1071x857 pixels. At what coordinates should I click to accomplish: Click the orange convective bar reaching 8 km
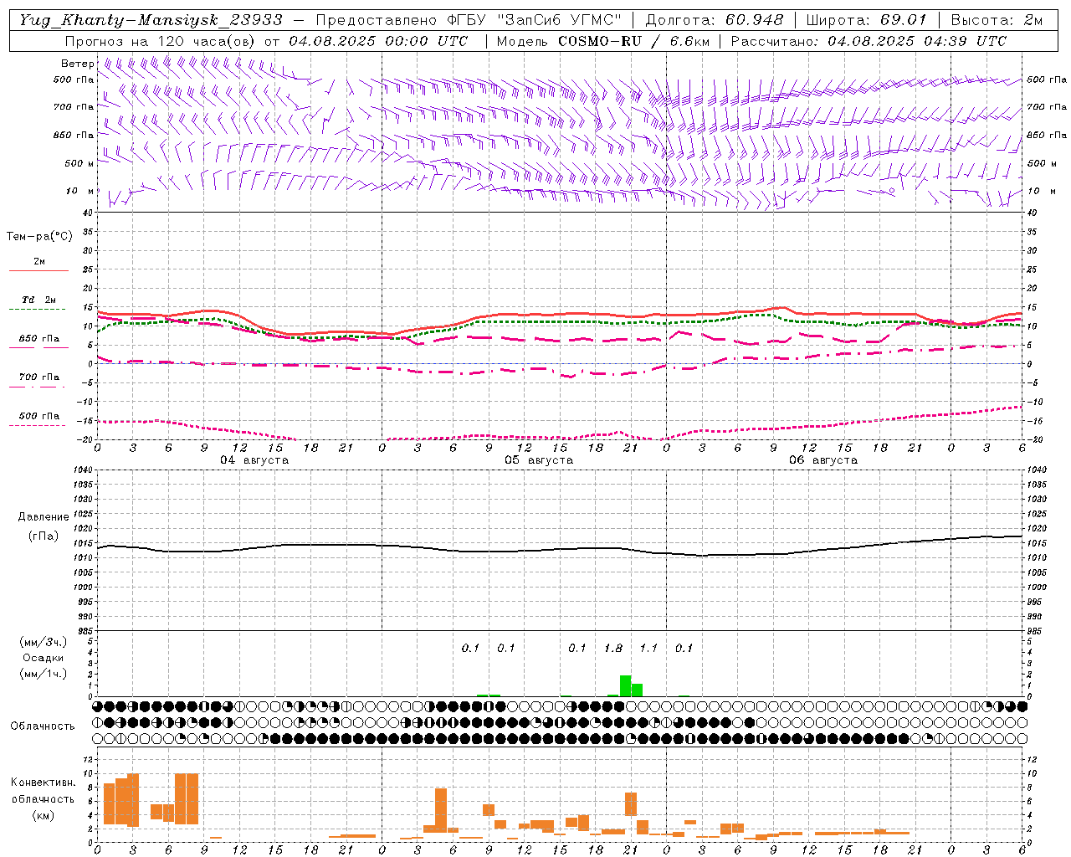(x=441, y=810)
